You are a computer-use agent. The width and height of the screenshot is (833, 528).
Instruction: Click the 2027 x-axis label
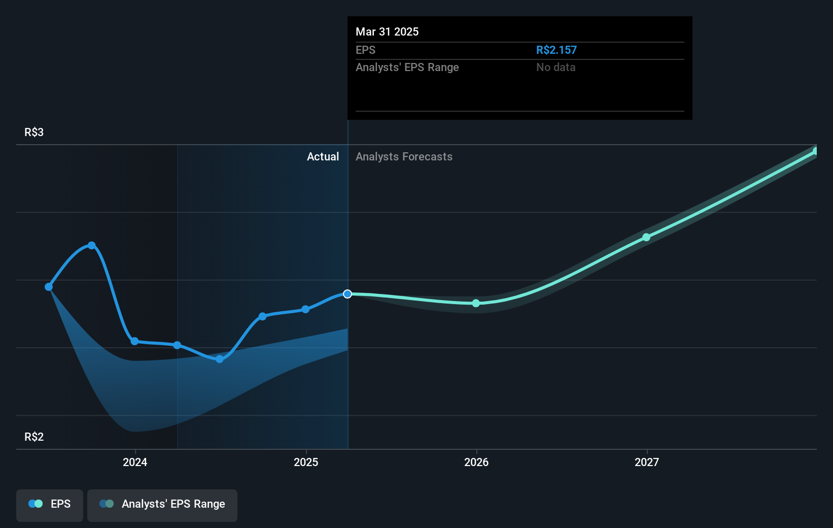click(x=647, y=462)
